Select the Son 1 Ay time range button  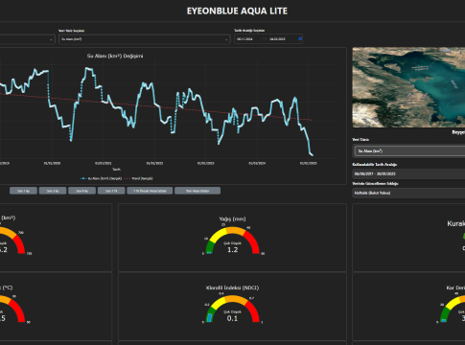point(23,191)
